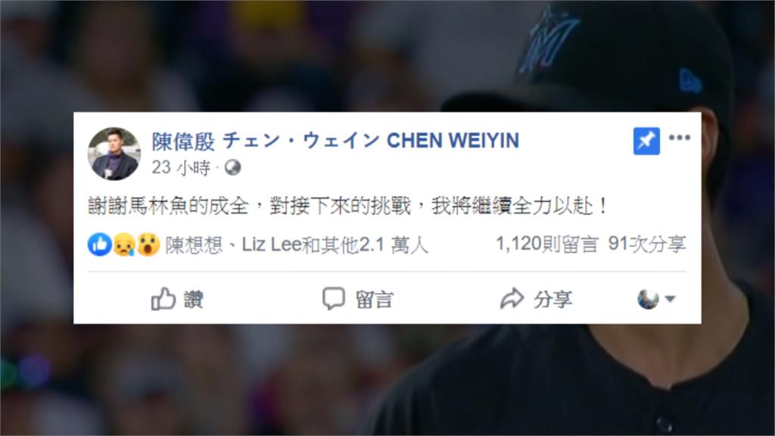The height and width of the screenshot is (436, 775).
Task: Open comments with the 留言 button
Action: 358,299
